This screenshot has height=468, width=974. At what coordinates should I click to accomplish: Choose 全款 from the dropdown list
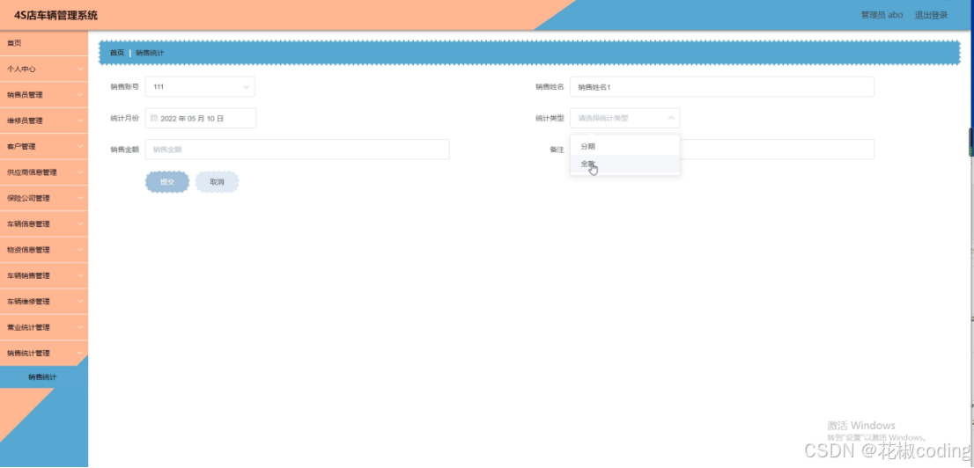coord(625,164)
